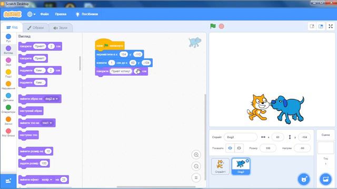
Task: Click the seconds value in glide block
Action: pos(111,63)
